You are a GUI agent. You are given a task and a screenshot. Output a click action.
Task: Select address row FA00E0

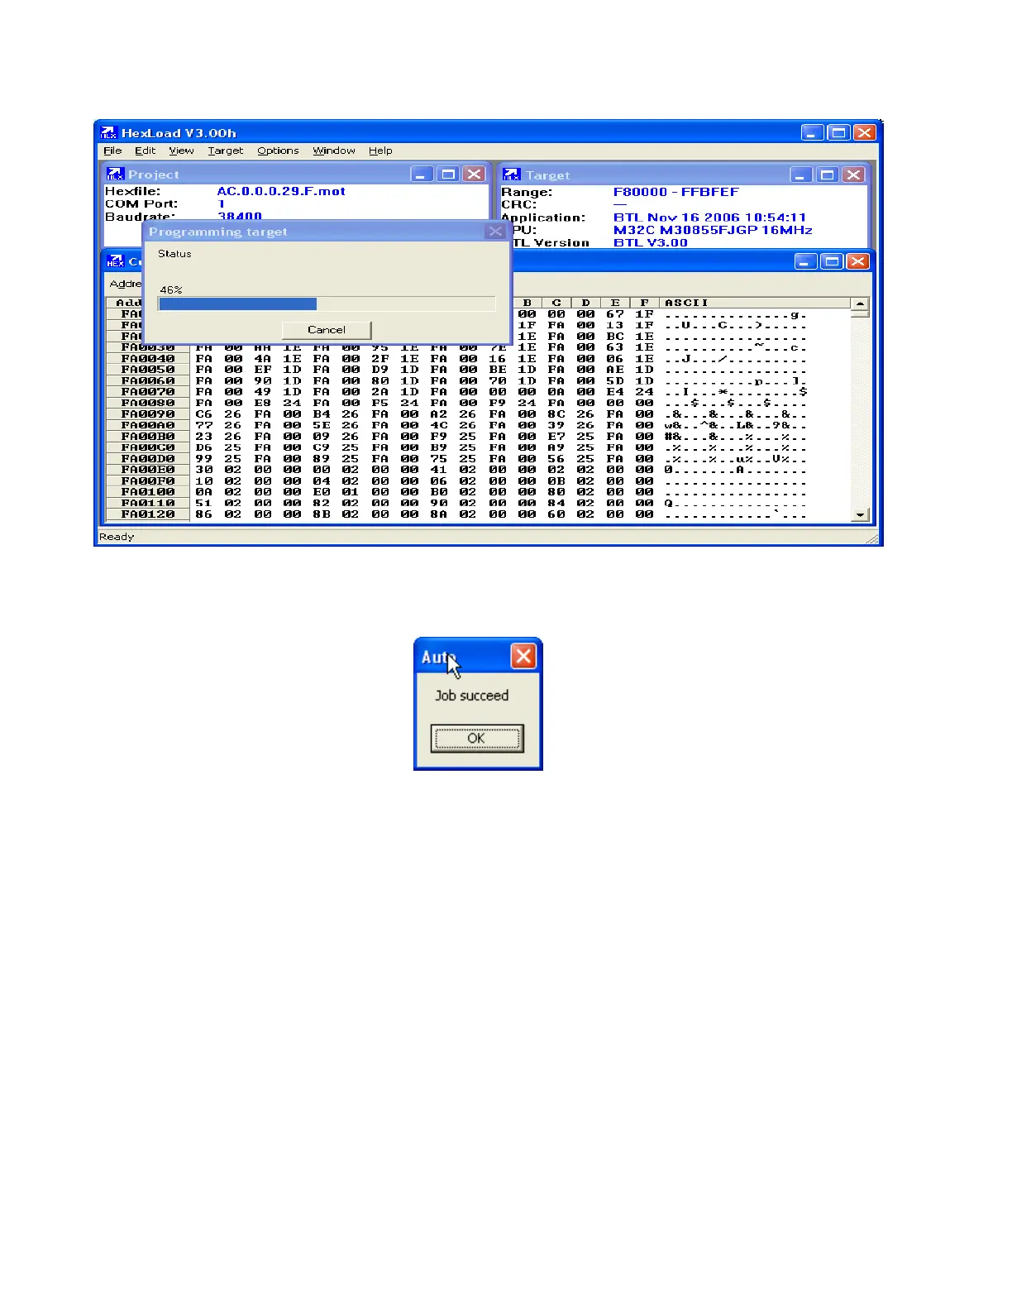click(148, 470)
